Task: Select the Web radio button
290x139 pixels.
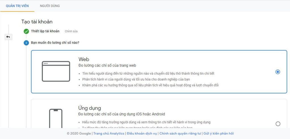Action: (278, 72)
